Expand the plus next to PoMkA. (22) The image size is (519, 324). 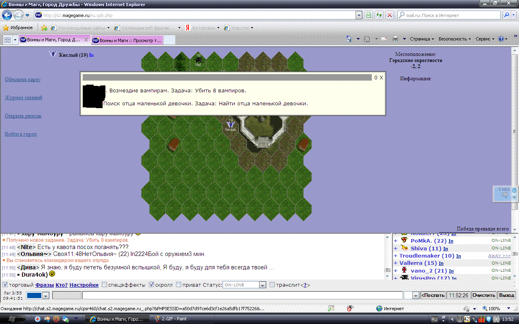(396, 241)
